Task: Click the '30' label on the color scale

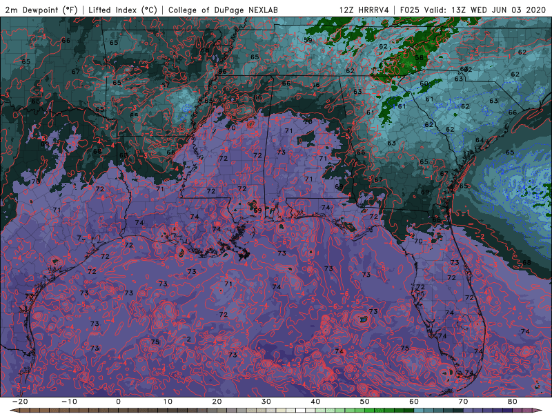Action: (x=266, y=402)
